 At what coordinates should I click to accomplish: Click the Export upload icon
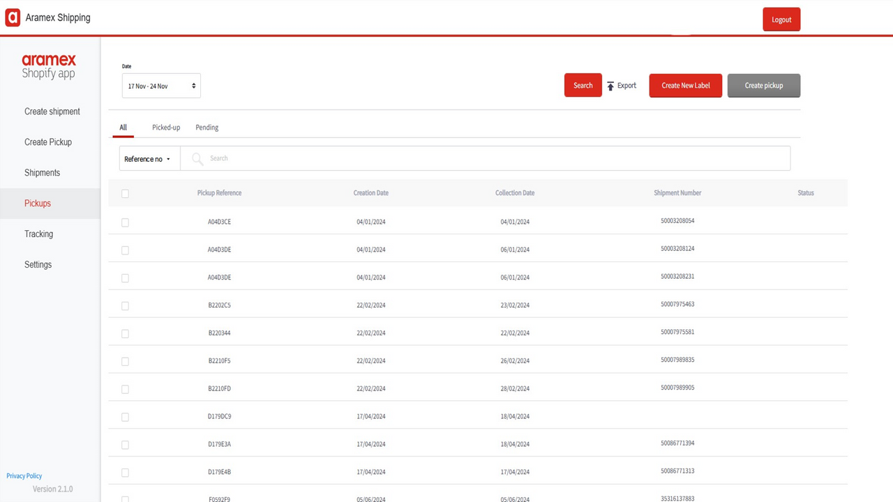pyautogui.click(x=610, y=86)
